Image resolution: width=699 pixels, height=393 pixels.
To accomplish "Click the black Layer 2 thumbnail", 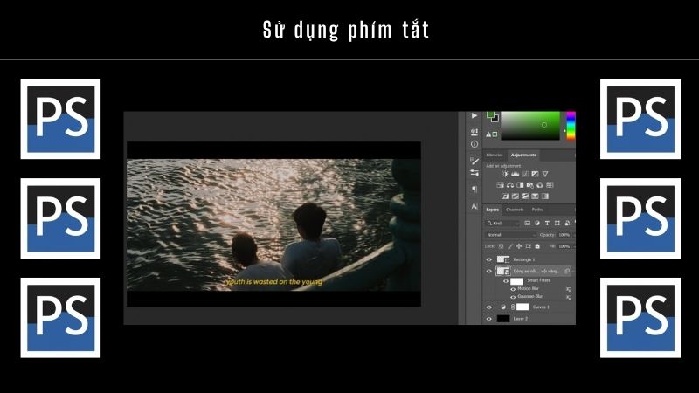I will (503, 319).
